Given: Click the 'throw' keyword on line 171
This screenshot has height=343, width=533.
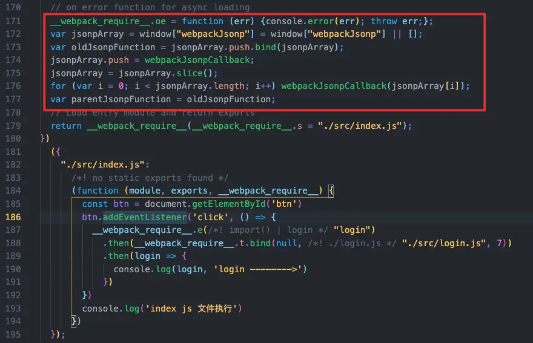Looking at the screenshot, I should (384, 21).
